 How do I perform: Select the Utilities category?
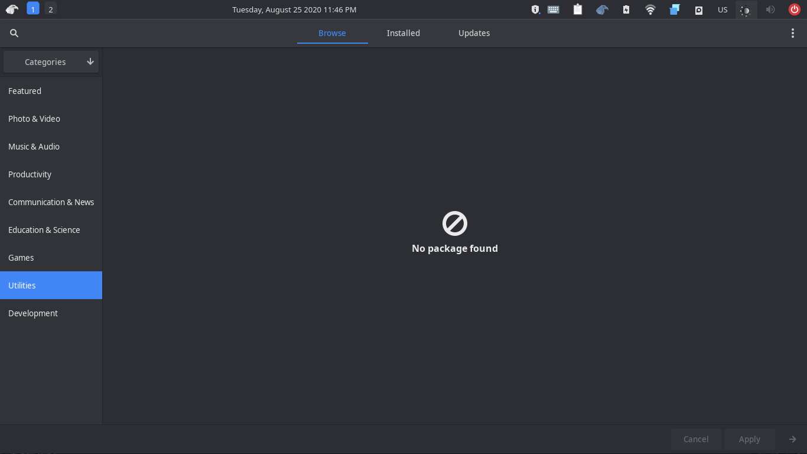pos(51,286)
